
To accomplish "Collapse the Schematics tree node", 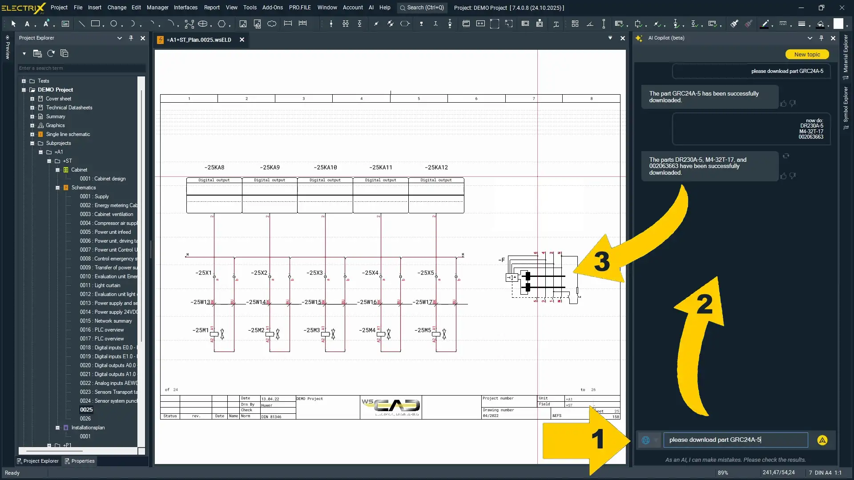I will click(x=58, y=188).
